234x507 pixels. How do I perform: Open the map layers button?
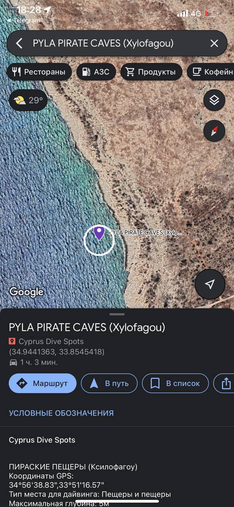214,100
